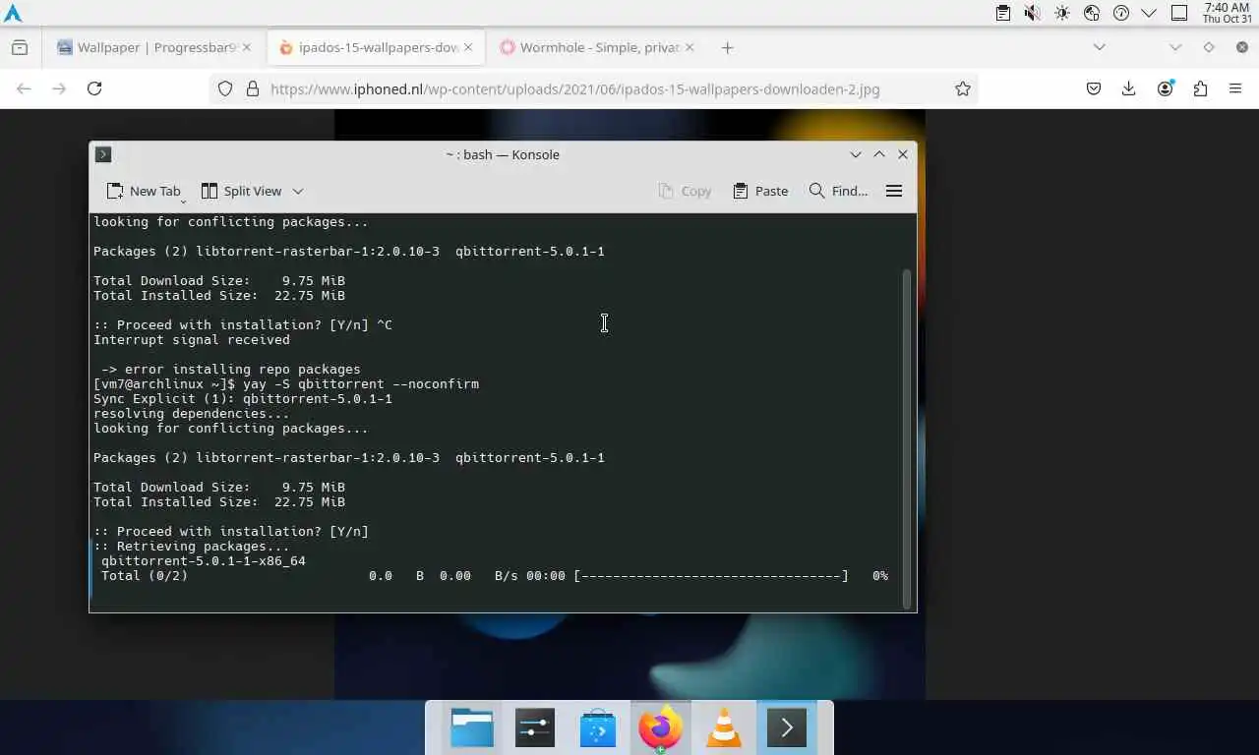Click the site security padlock icon
Image resolution: width=1259 pixels, height=755 pixels.
pyautogui.click(x=253, y=88)
